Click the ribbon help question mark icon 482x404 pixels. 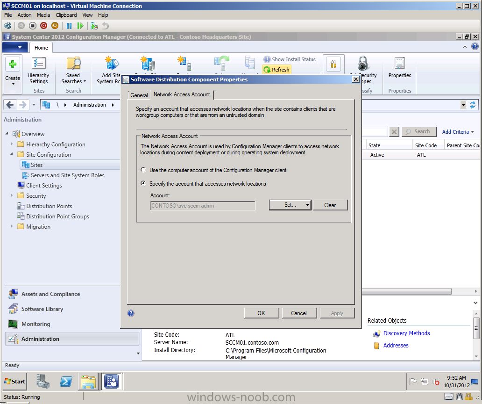pyautogui.click(x=475, y=47)
